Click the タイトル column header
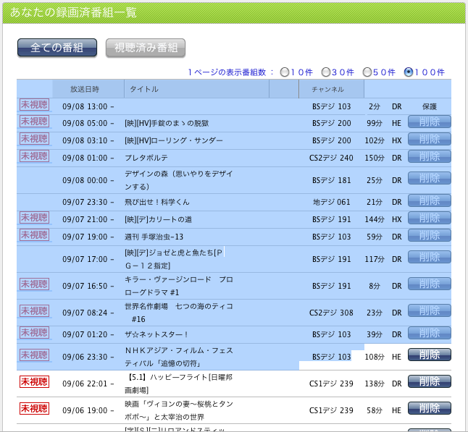This screenshot has width=468, height=432. click(143, 89)
